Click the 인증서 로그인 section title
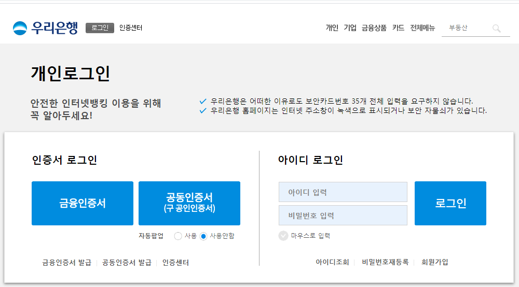The image size is (519, 287). point(64,160)
